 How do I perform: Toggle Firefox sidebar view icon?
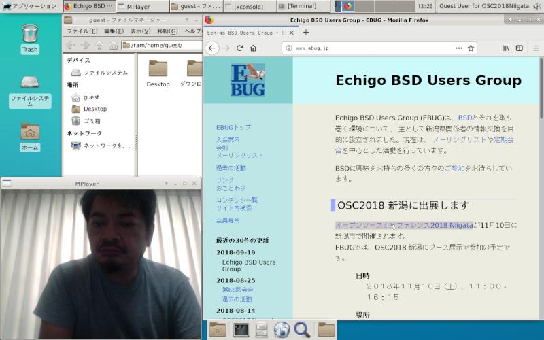[x=520, y=48]
